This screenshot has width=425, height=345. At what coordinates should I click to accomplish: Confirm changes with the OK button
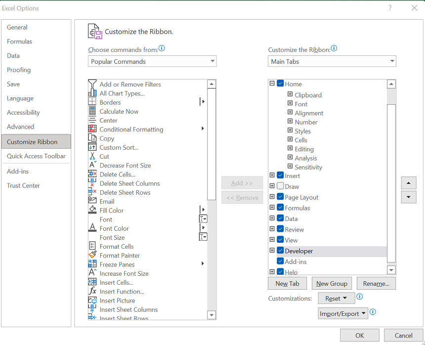(x=359, y=336)
